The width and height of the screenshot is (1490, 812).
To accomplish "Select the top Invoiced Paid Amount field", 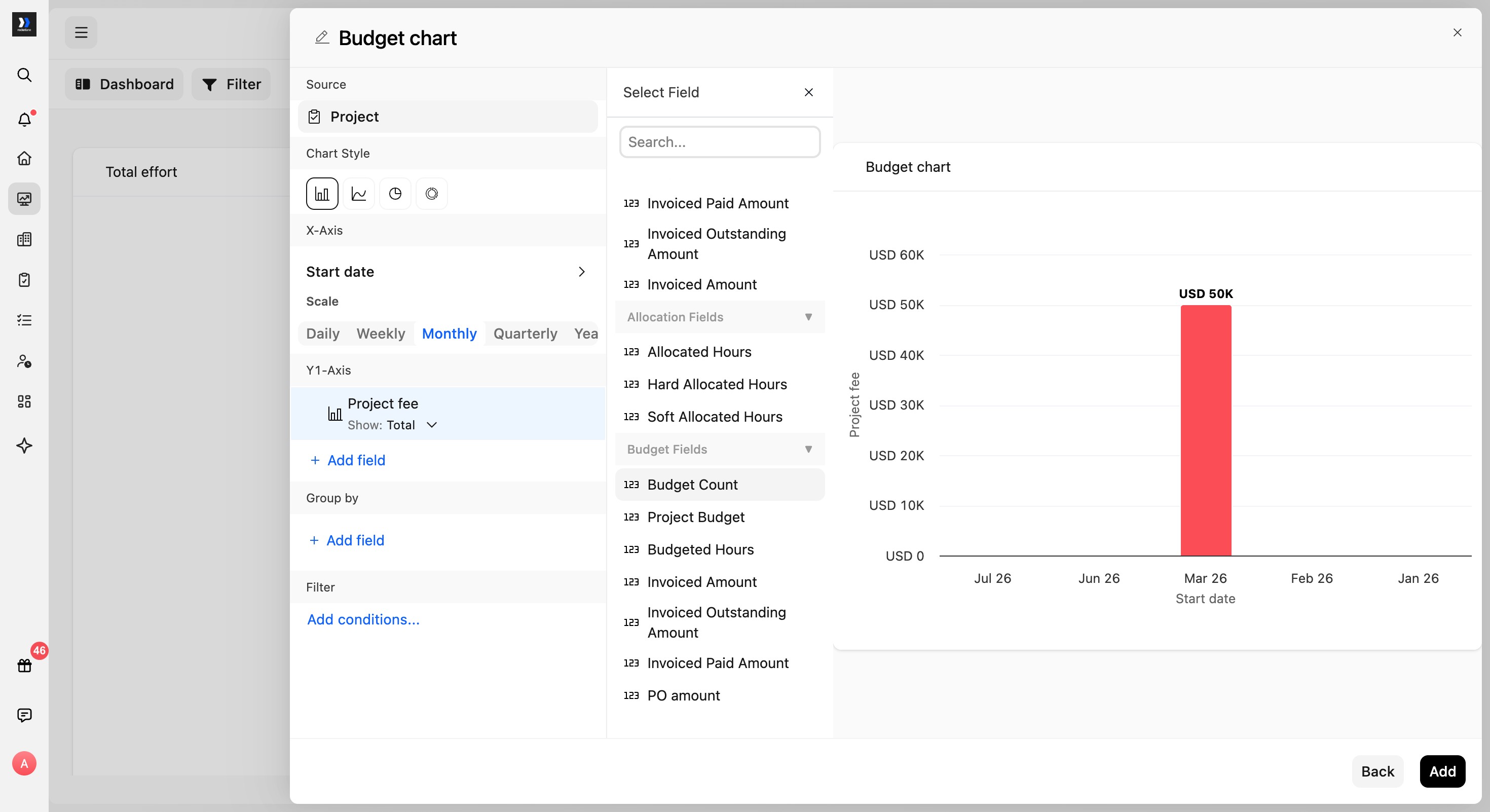I will tap(720, 204).
